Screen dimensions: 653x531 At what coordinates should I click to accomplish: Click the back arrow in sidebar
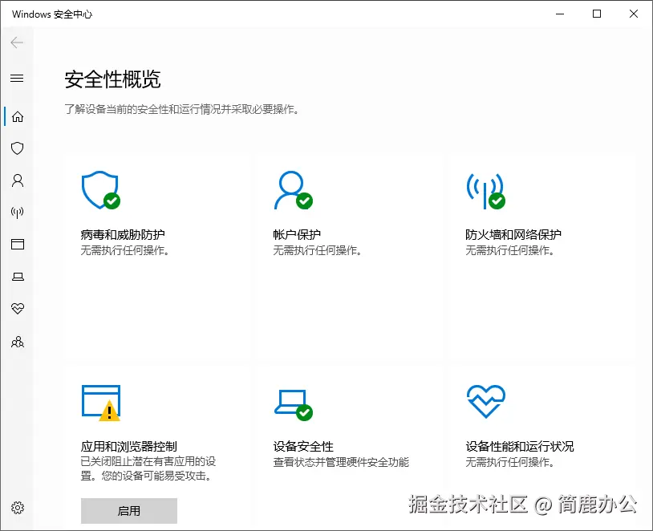[x=17, y=43]
